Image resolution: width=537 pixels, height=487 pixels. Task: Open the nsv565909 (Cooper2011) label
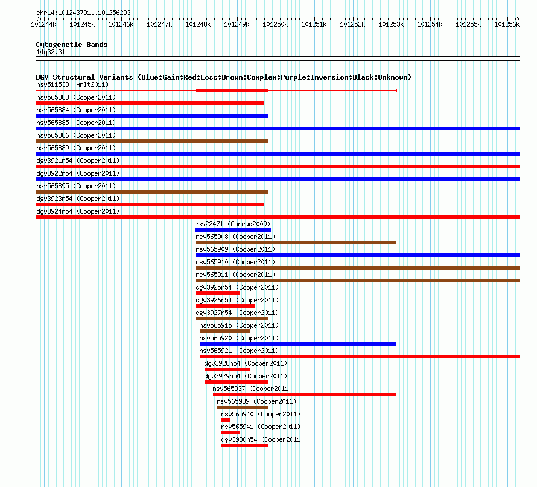click(x=236, y=249)
